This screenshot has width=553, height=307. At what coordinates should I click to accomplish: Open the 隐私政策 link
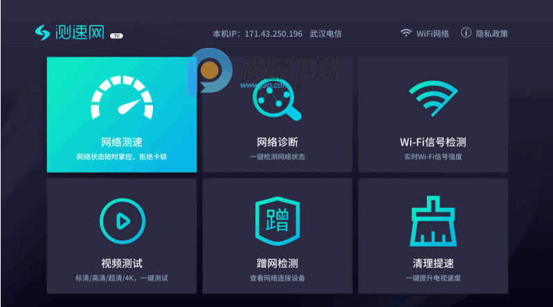pos(491,33)
